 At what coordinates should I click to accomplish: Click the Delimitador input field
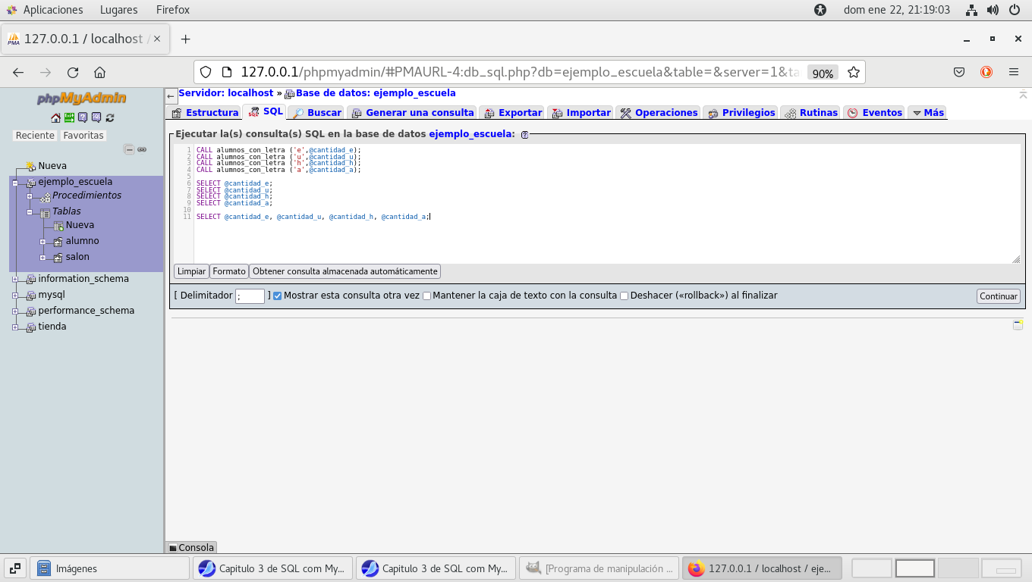250,296
